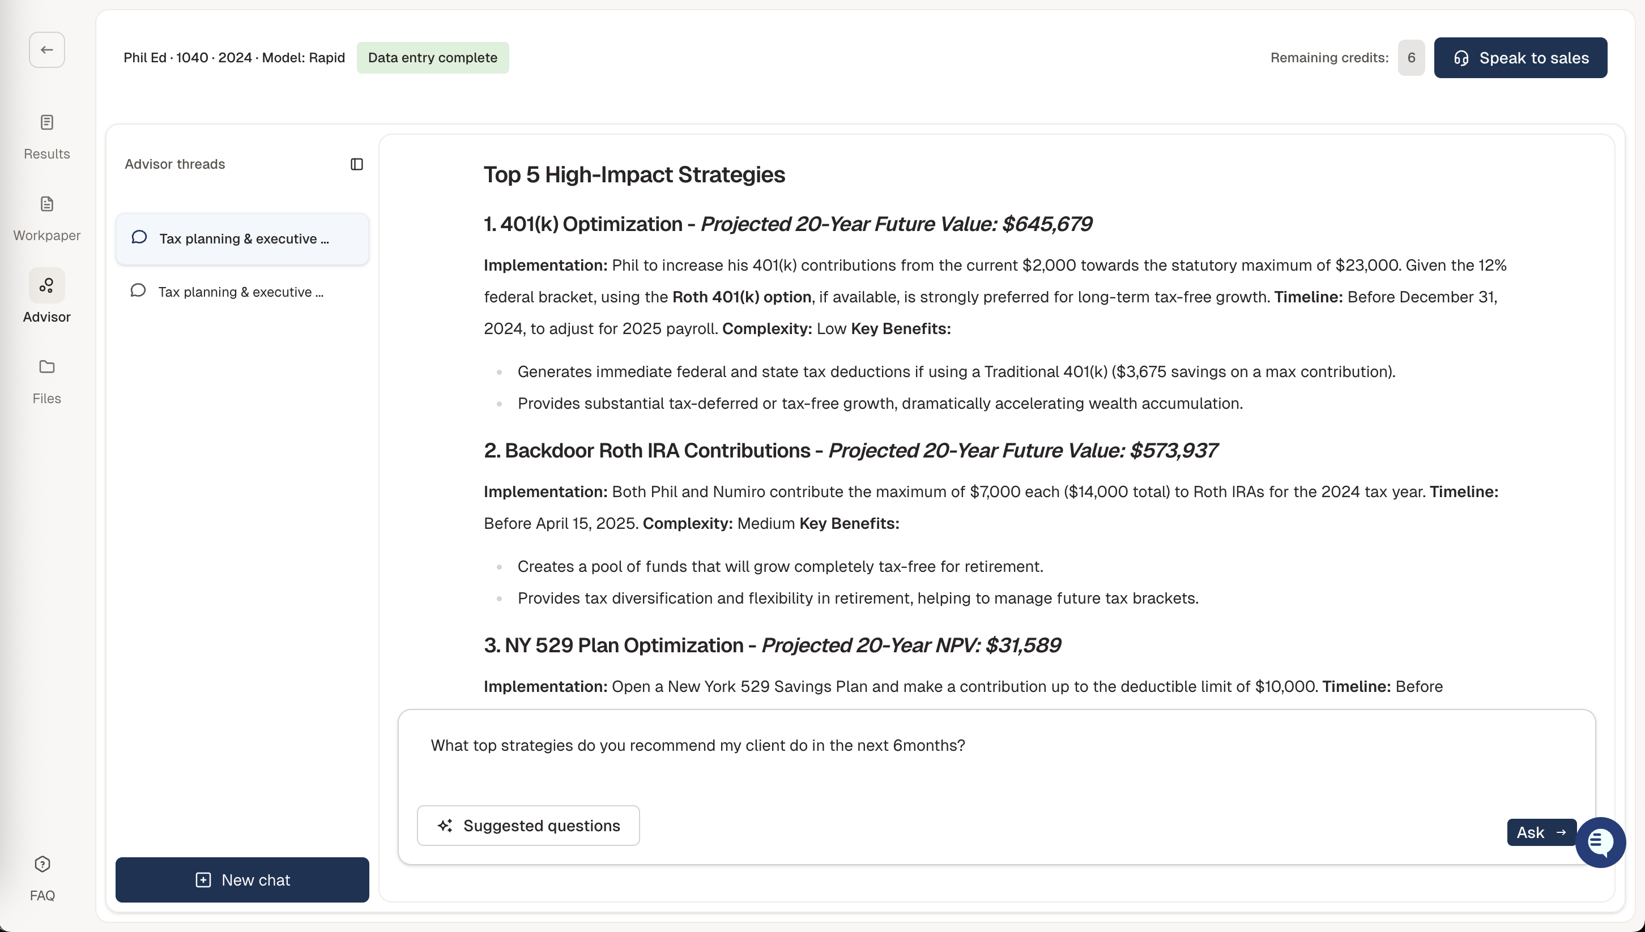Open the second Tax planning thread

pyautogui.click(x=242, y=292)
